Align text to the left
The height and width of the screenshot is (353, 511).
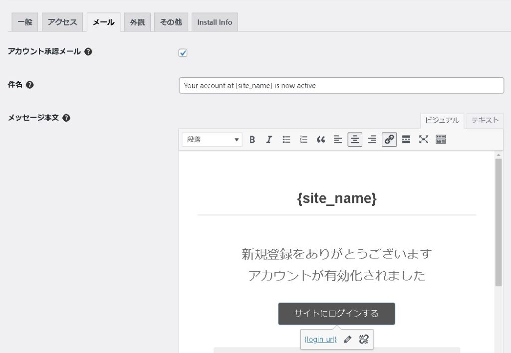338,140
